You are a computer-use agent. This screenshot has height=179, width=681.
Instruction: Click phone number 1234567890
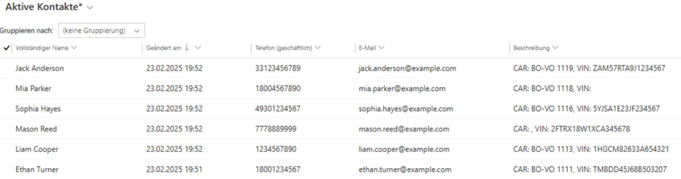pyautogui.click(x=276, y=149)
